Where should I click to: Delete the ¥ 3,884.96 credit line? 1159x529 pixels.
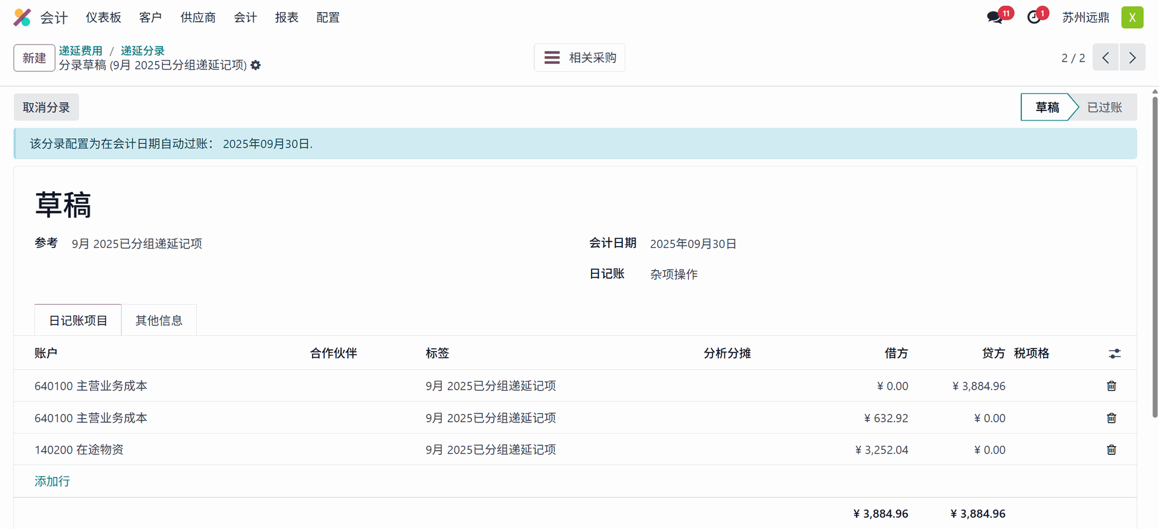click(x=1111, y=386)
